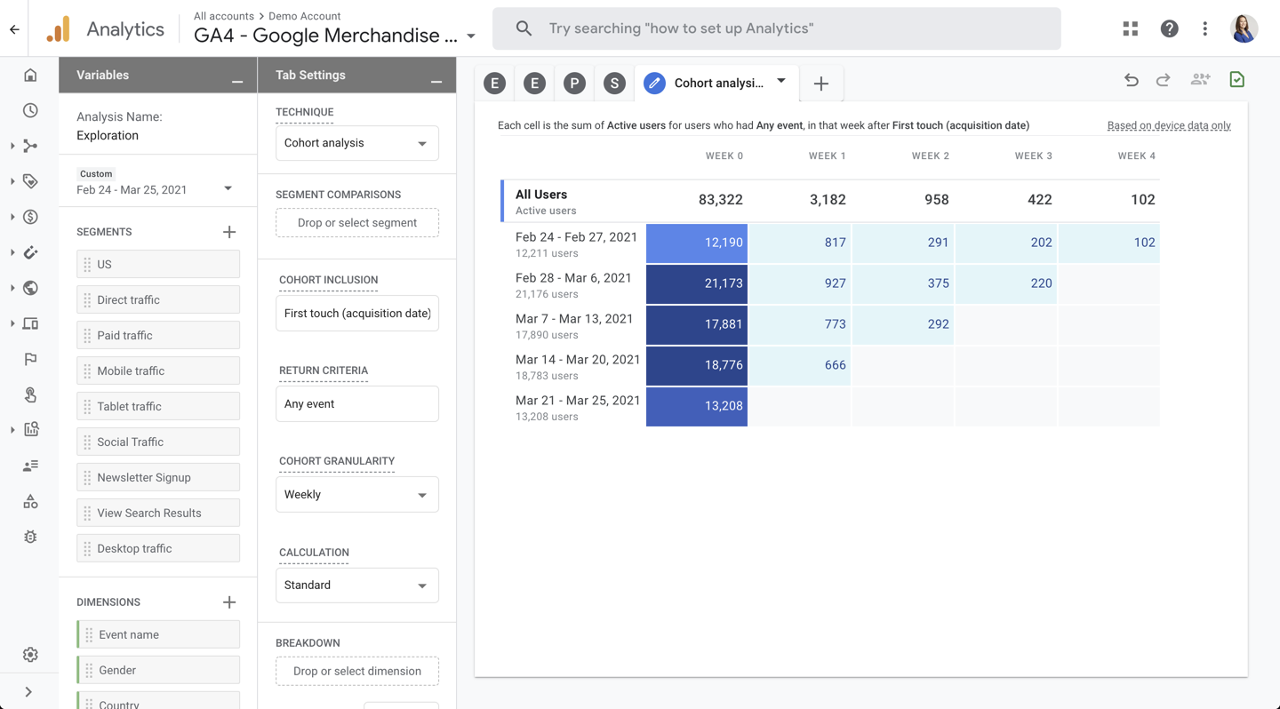1280x709 pixels.
Task: Click the Feb 28 - Mar 6 Week 0 cell
Action: pyautogui.click(x=697, y=284)
